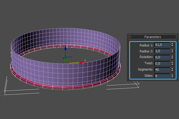Increase Rotation using its up spinner arrow
Image resolution: width=179 pixels, height=119 pixels.
(172, 56)
